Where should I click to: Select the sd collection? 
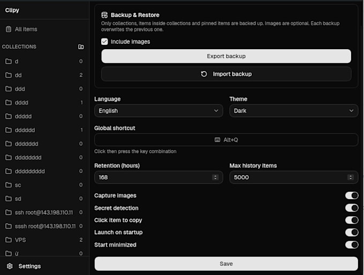click(x=44, y=199)
